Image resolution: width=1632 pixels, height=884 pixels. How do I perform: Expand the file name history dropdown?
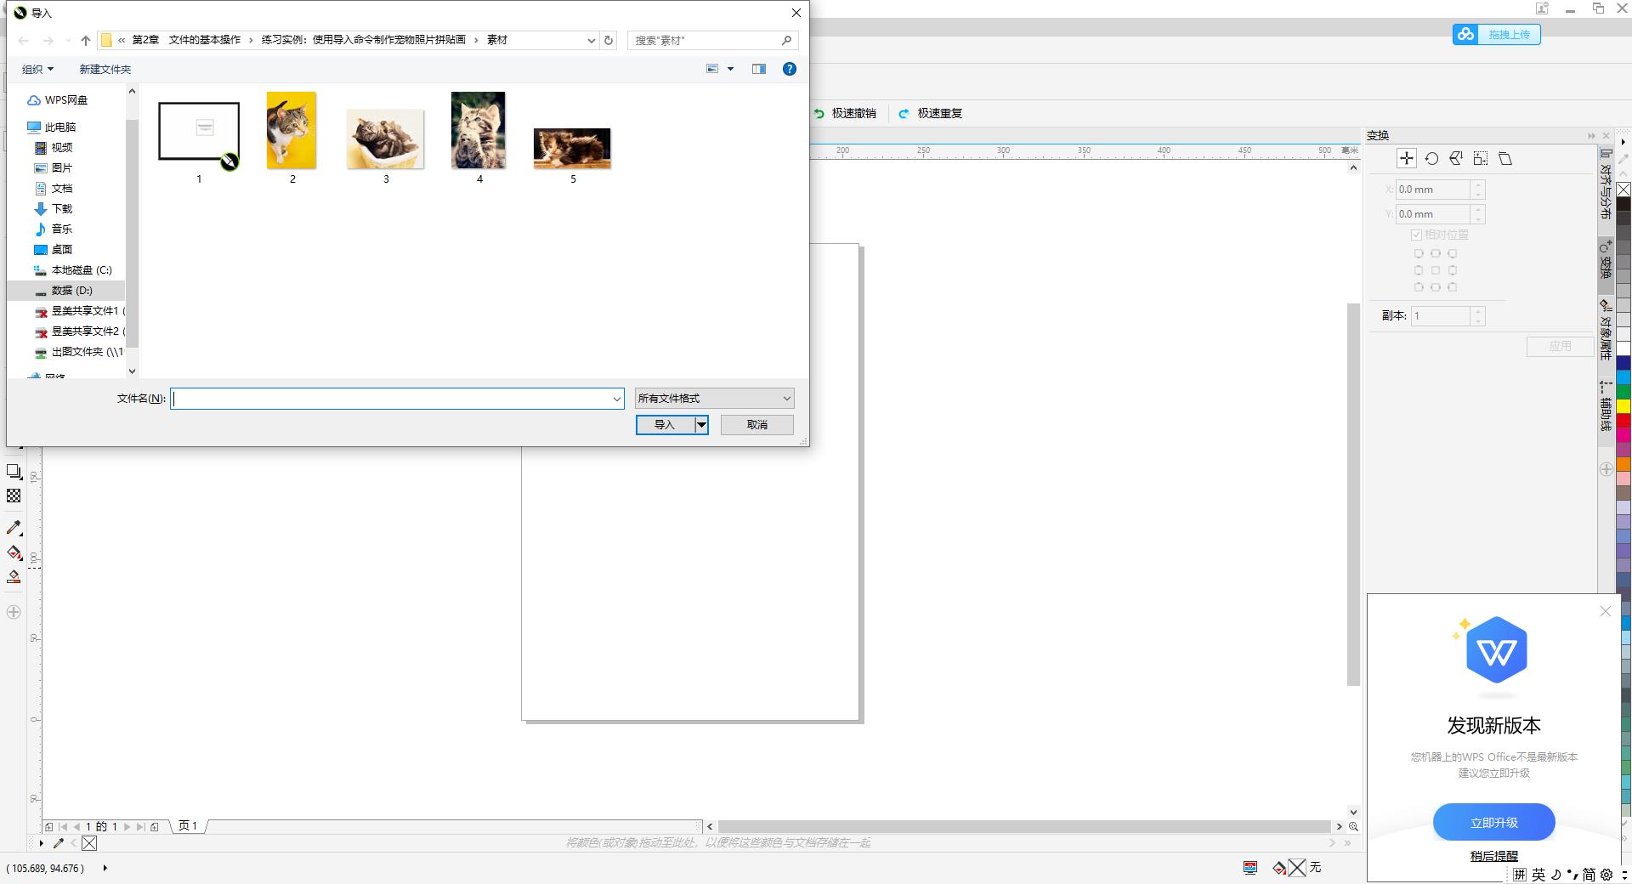[617, 399]
